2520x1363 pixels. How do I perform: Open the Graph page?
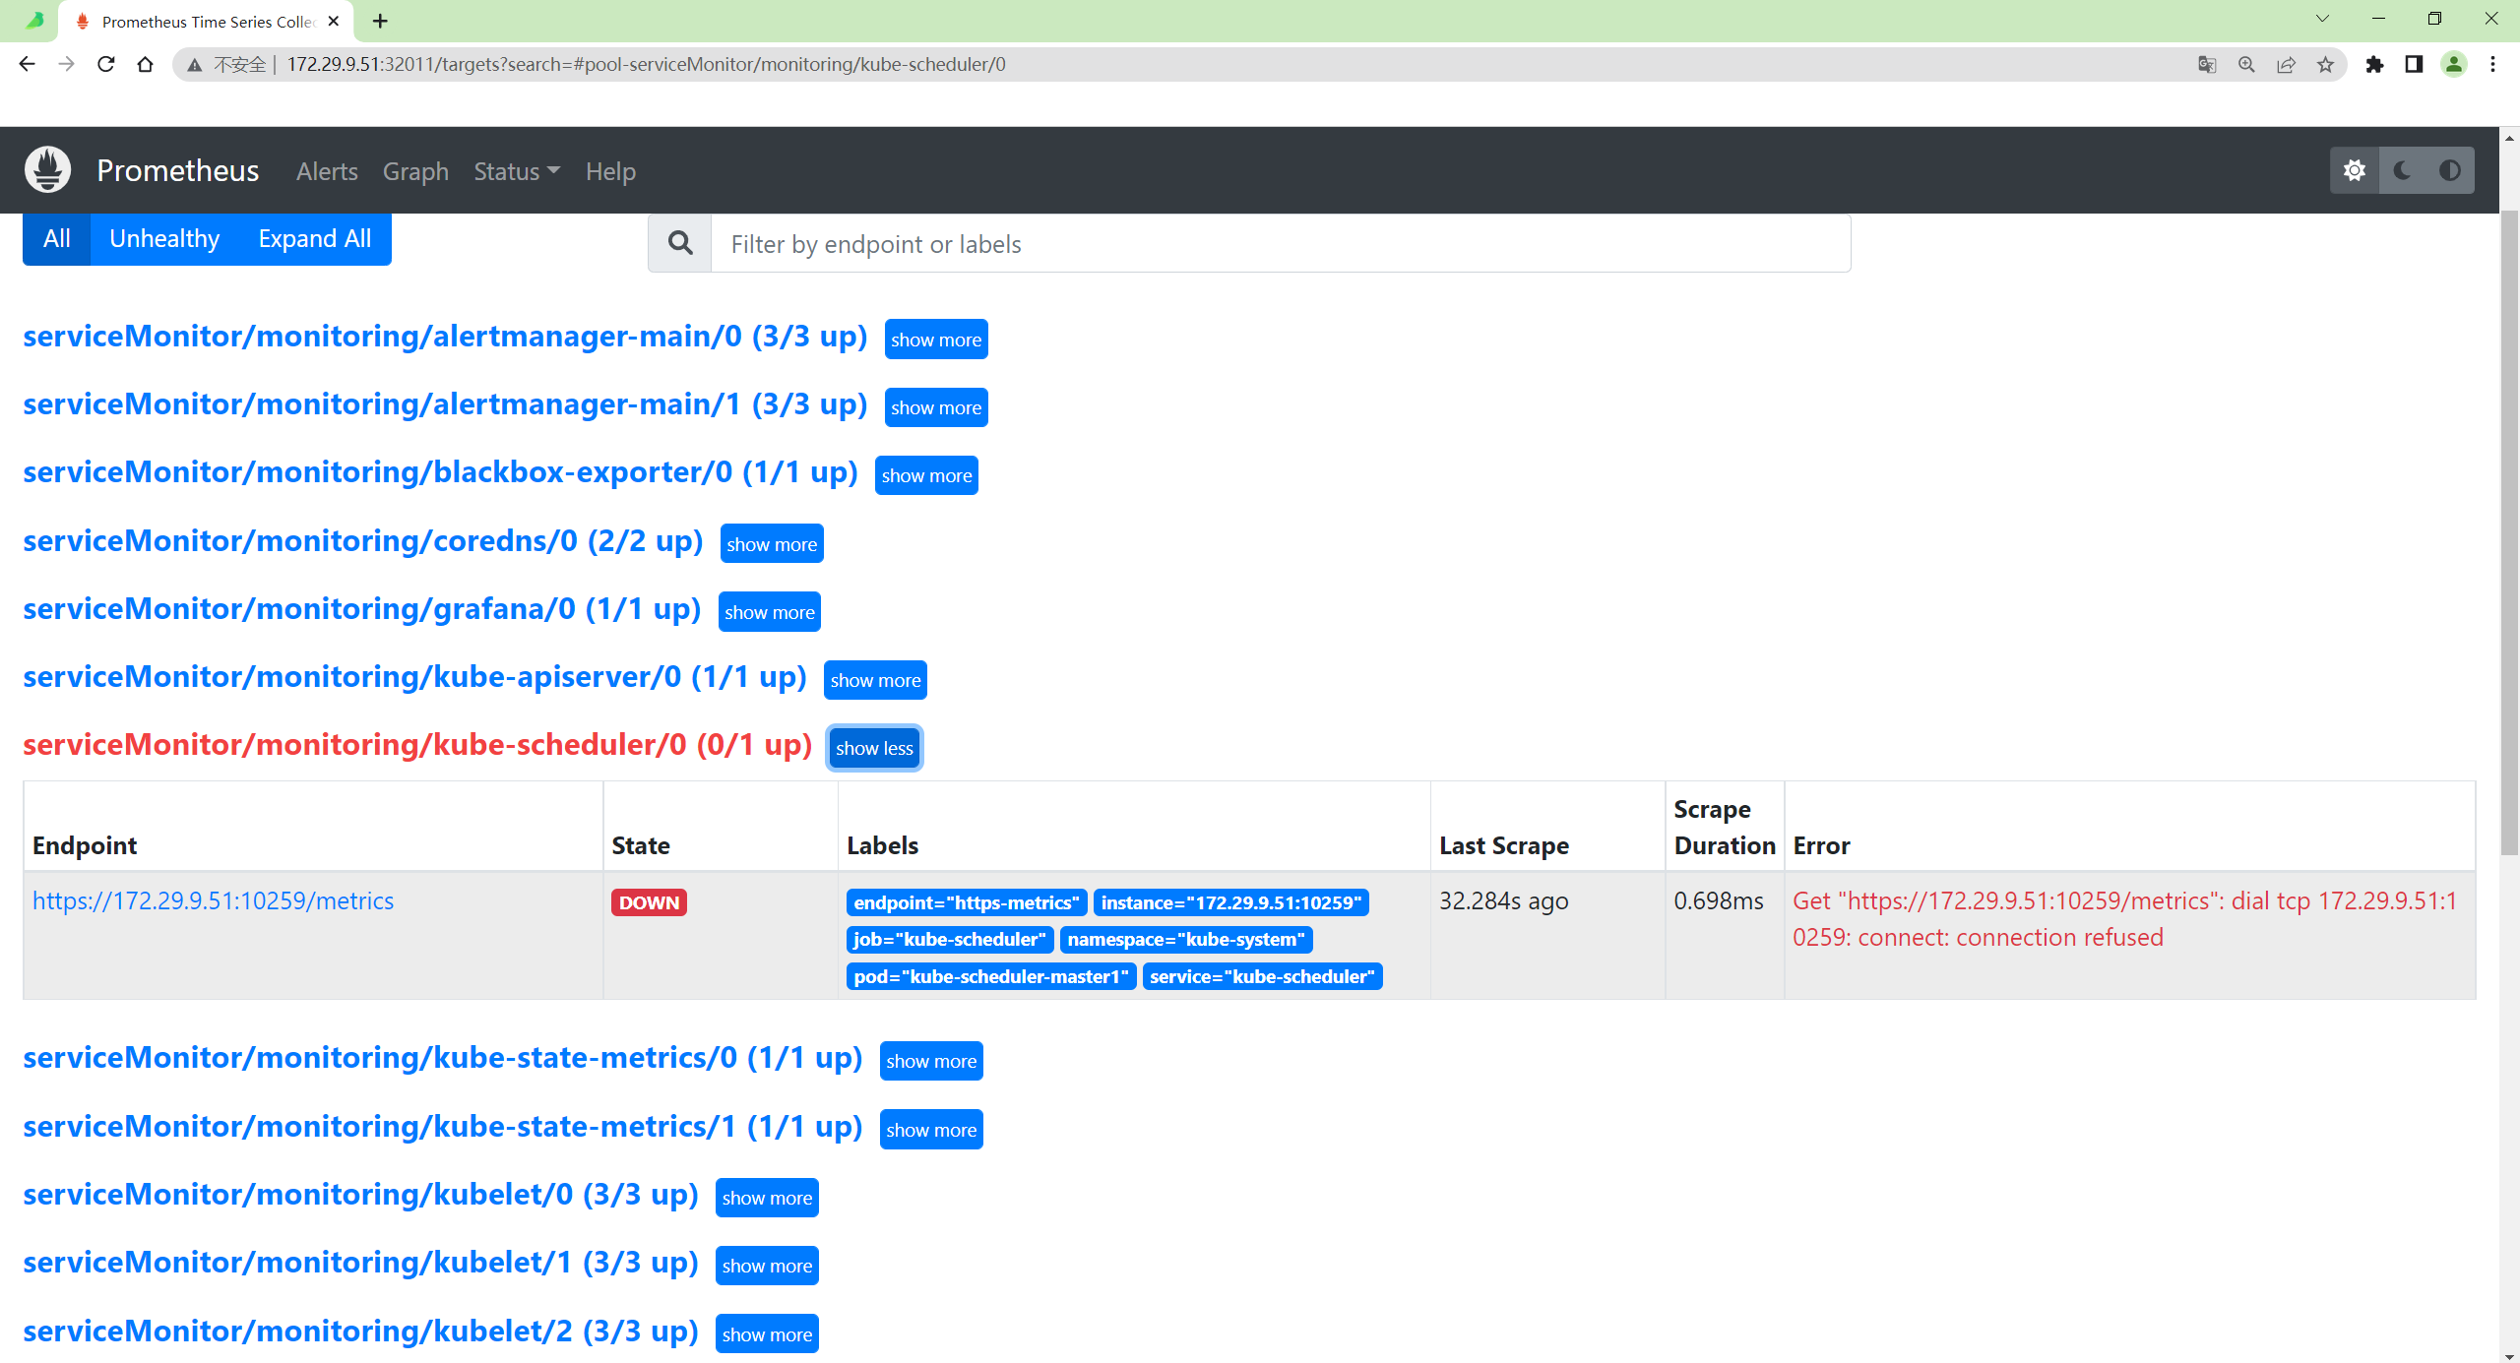point(415,171)
